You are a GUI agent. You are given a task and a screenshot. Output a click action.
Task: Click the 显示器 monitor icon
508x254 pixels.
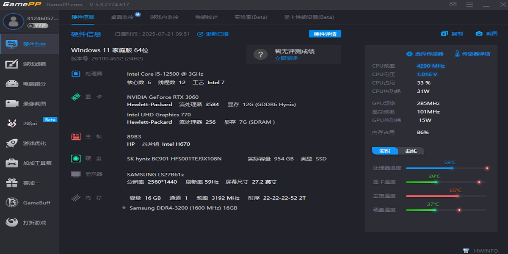tap(75, 174)
